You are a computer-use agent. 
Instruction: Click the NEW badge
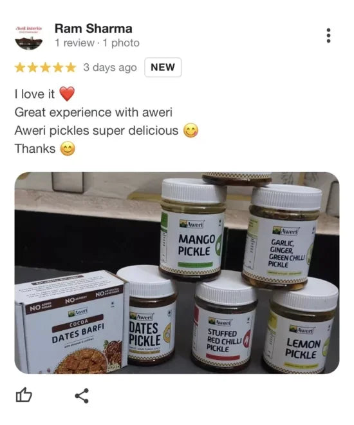tap(163, 67)
